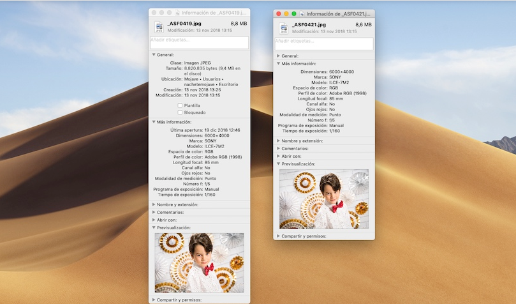
Task: Expand Abrir con in _ASF0421.jpg window
Action: [x=278, y=156]
